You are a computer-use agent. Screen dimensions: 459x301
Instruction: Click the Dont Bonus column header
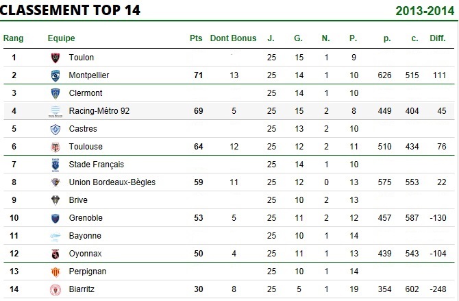[x=233, y=38]
